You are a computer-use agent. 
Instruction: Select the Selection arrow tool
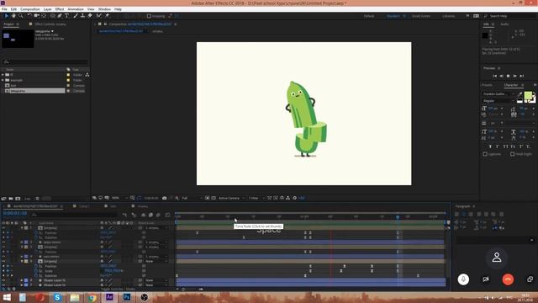pos(6,16)
